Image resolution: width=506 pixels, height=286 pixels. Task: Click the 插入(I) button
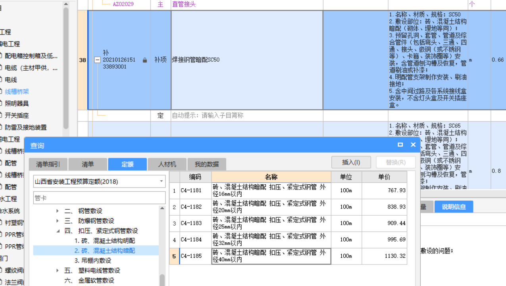pyautogui.click(x=351, y=162)
